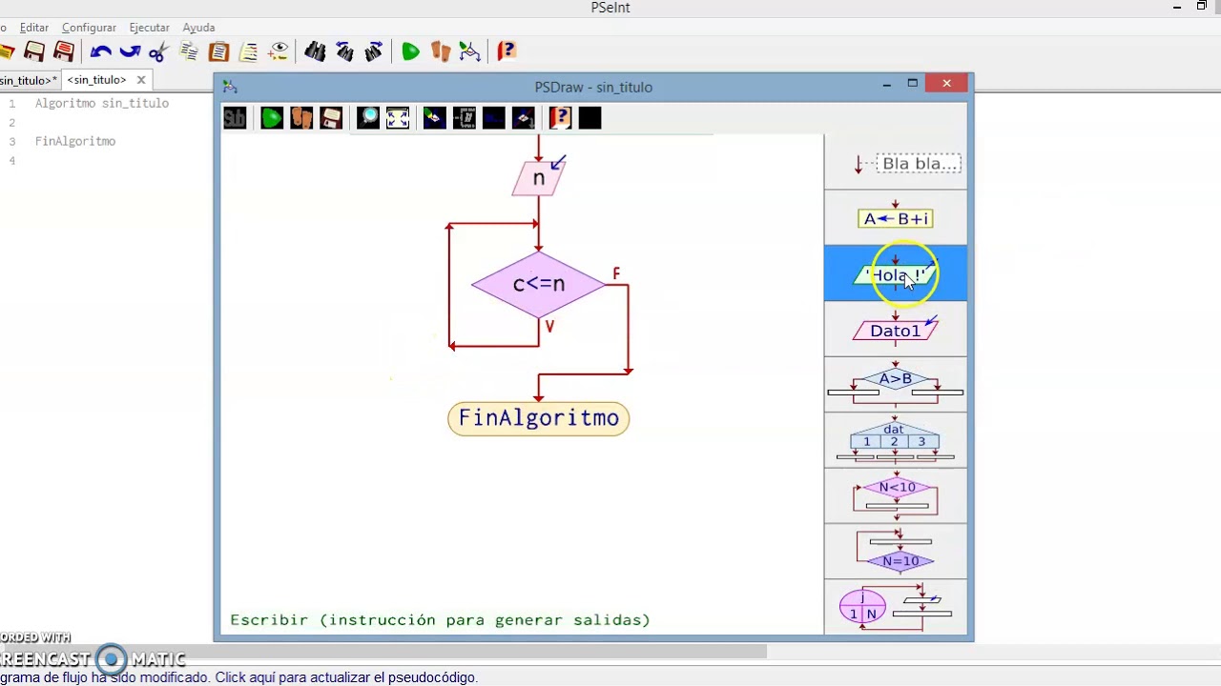Run the algorithm with the green play icon
The image size is (1221, 686).
(410, 51)
